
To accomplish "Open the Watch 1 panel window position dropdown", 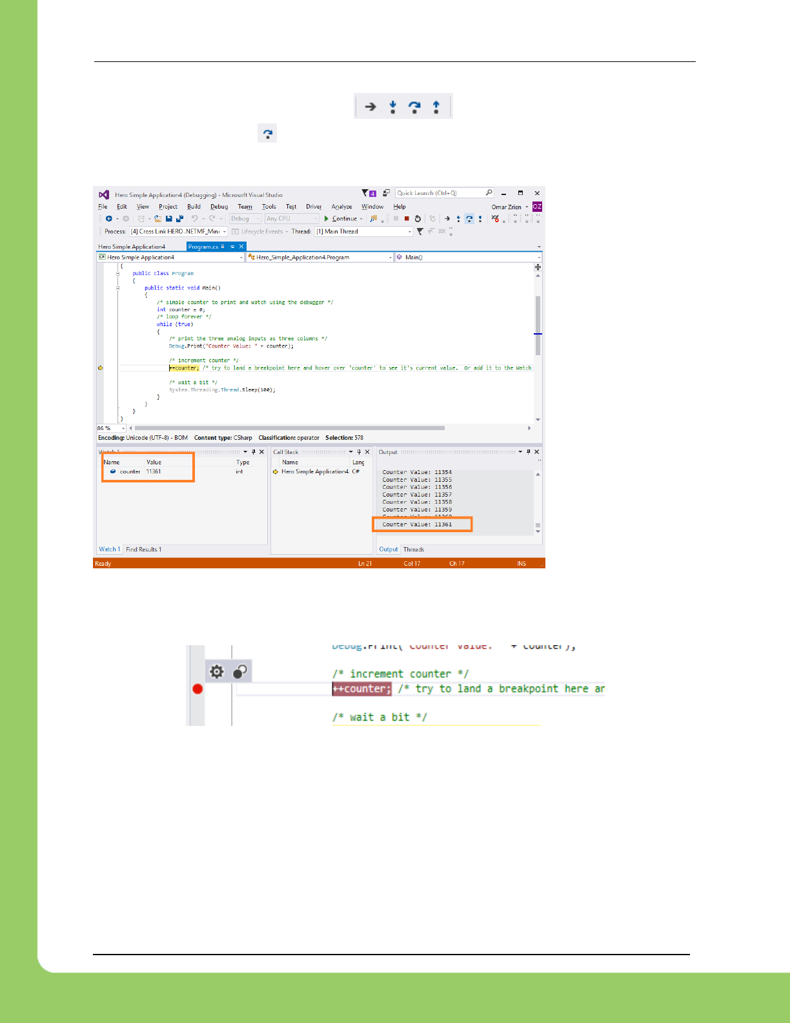I will [245, 452].
